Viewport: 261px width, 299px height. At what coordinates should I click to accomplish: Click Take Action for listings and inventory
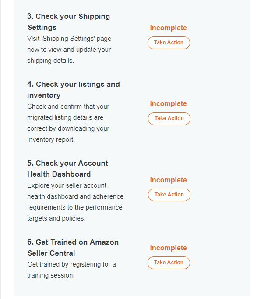[x=169, y=118]
